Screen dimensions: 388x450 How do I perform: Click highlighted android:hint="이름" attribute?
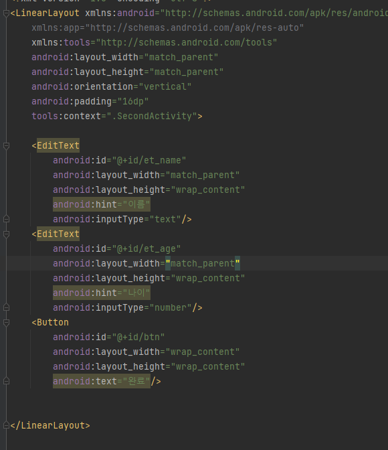[x=102, y=205]
